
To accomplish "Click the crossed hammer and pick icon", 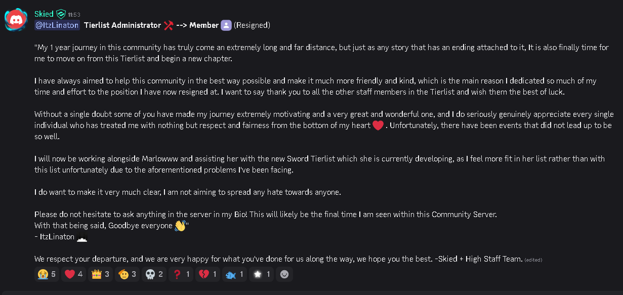I will point(169,25).
